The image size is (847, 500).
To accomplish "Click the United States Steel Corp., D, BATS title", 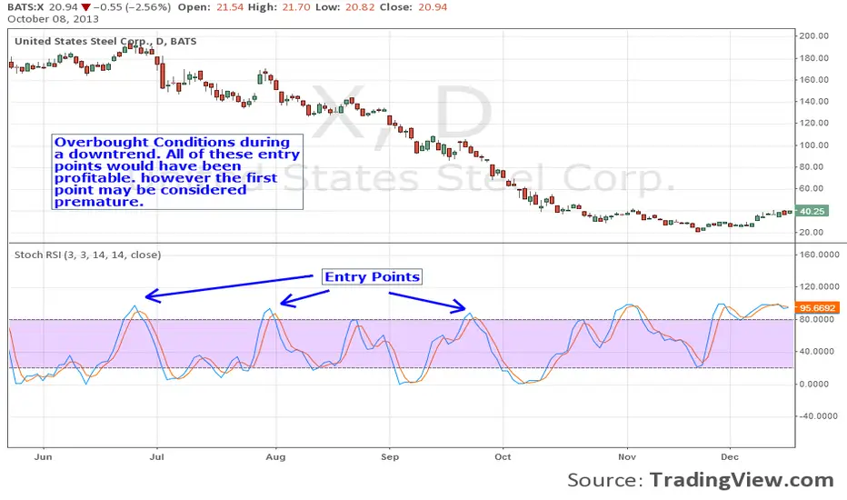I will point(105,41).
